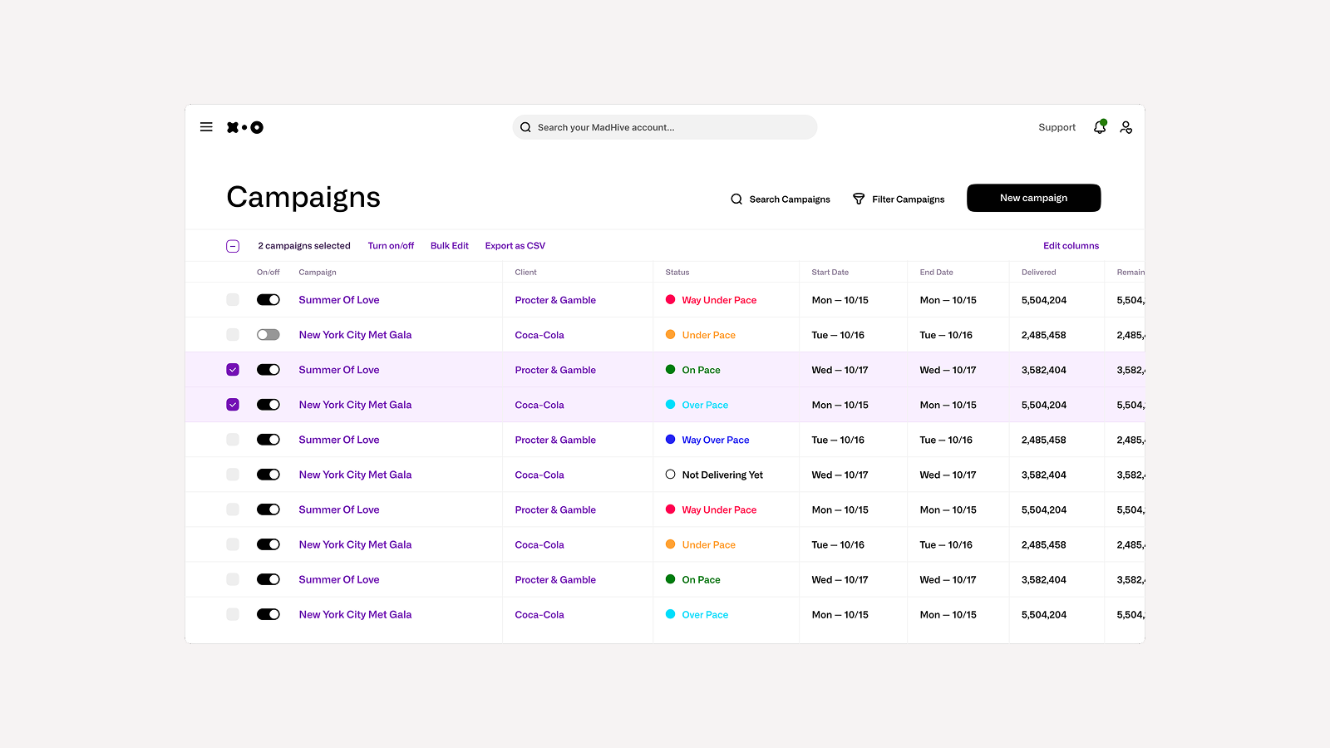Click the Filter Campaigns funnel icon
This screenshot has width=1330, height=748.
pos(859,199)
